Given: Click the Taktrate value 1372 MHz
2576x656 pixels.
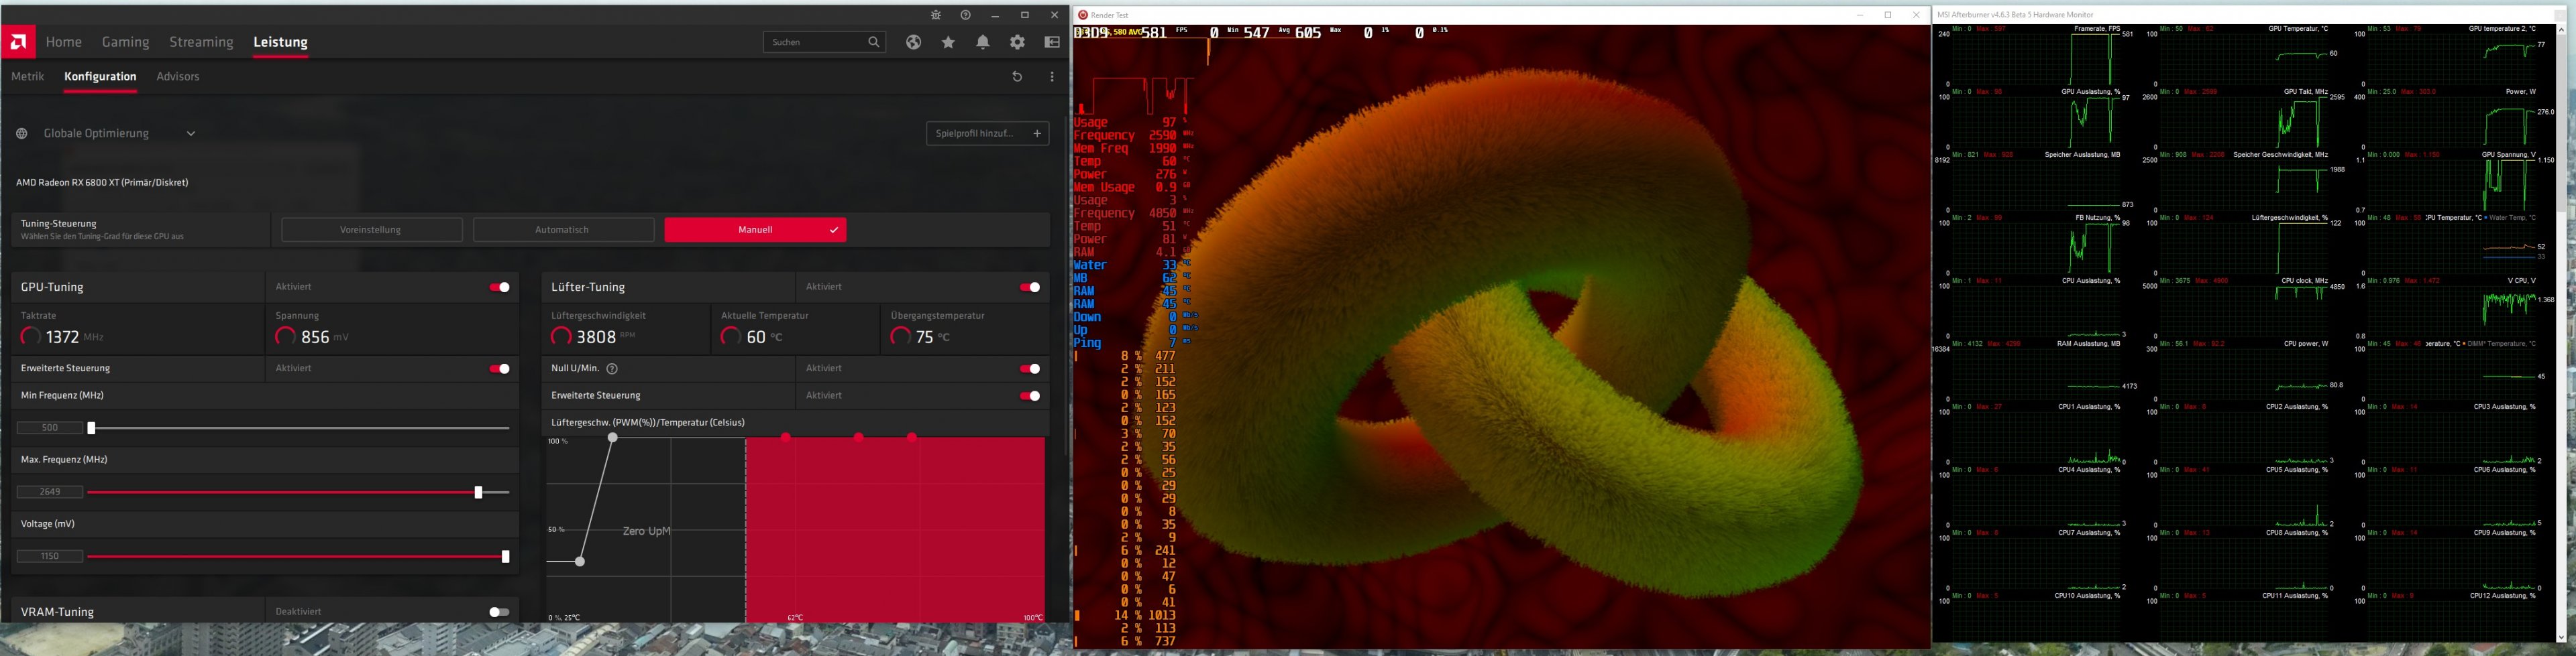Looking at the screenshot, I should tap(62, 338).
